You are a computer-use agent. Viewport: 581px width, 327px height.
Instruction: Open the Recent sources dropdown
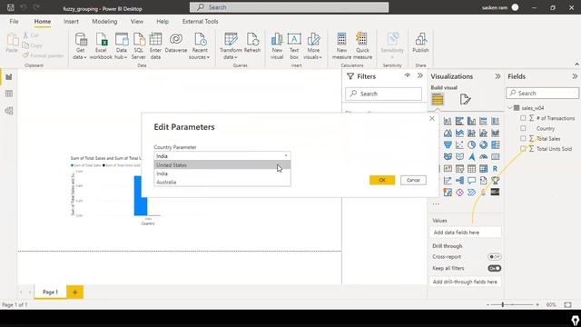pos(200,46)
